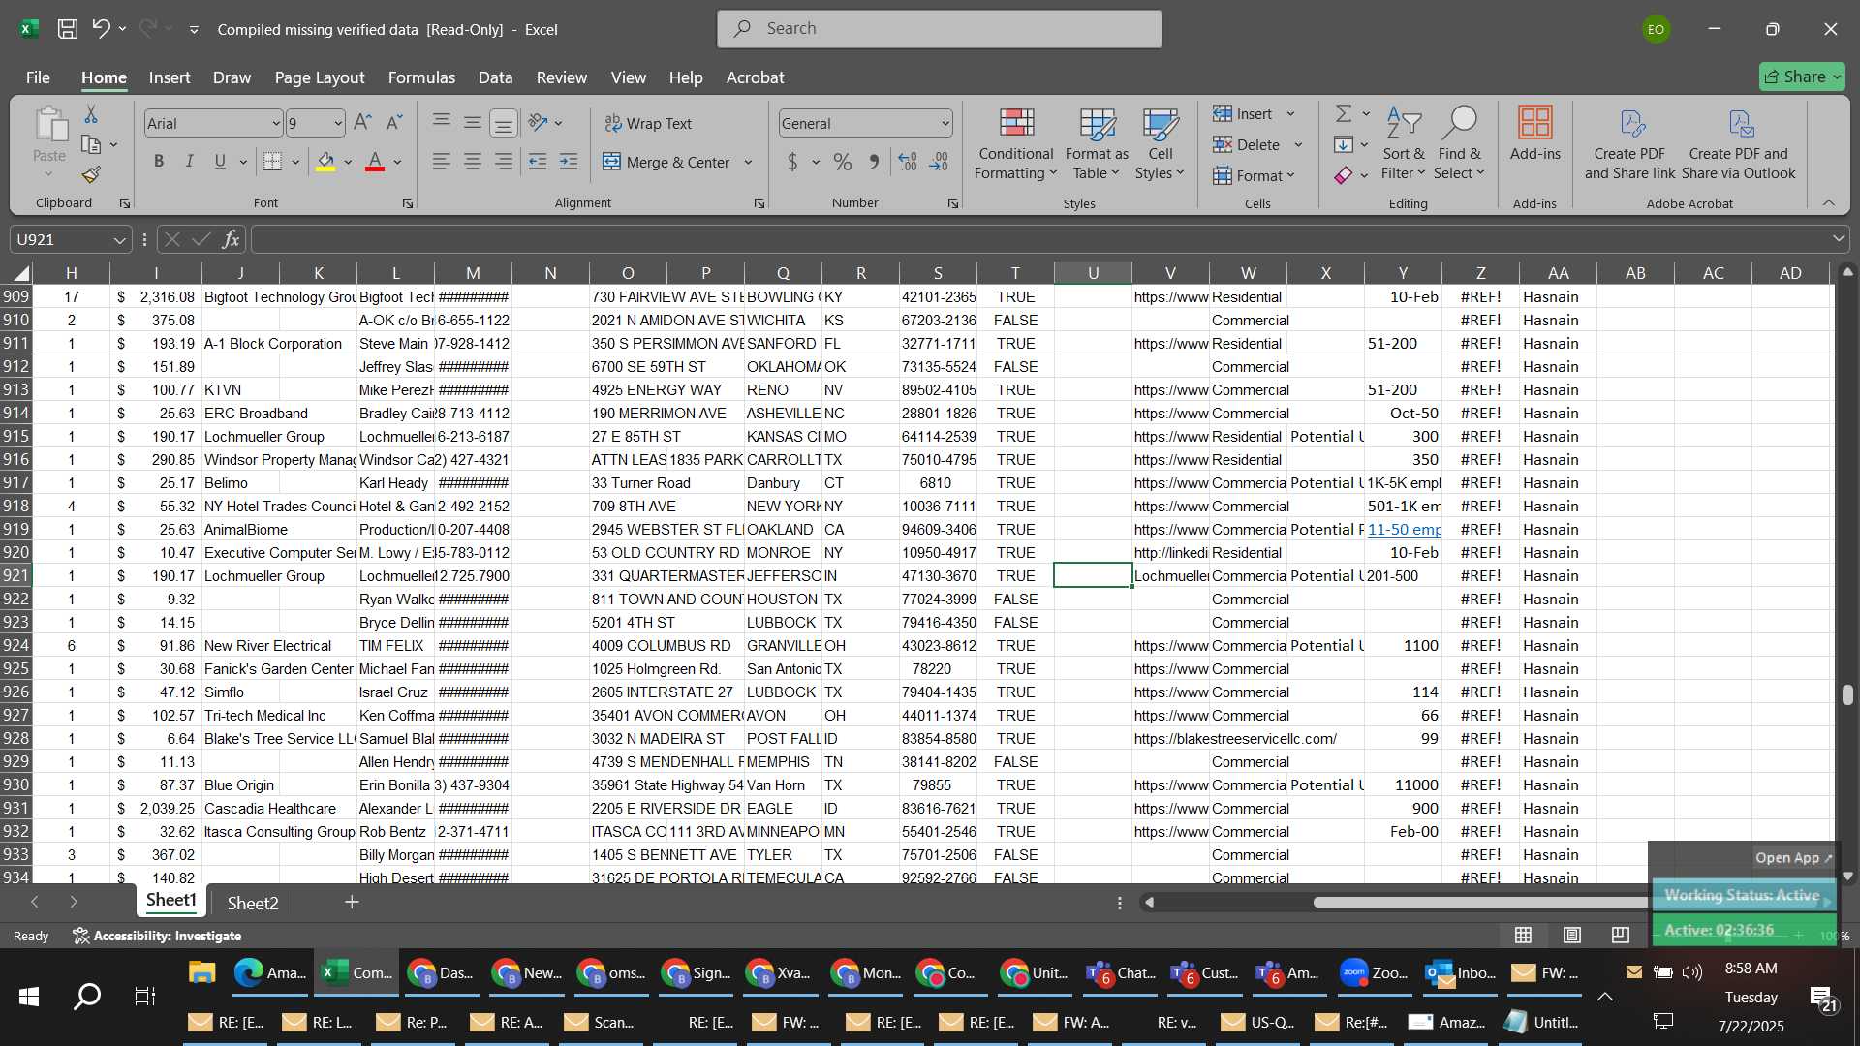Open the 11-50 emp hyperlink in row 919

[x=1404, y=530]
